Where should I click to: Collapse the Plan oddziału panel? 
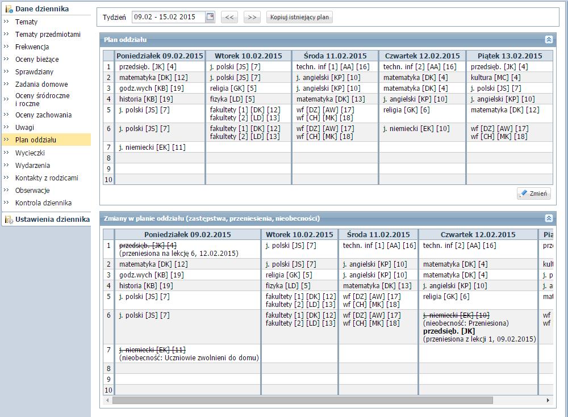click(x=549, y=40)
